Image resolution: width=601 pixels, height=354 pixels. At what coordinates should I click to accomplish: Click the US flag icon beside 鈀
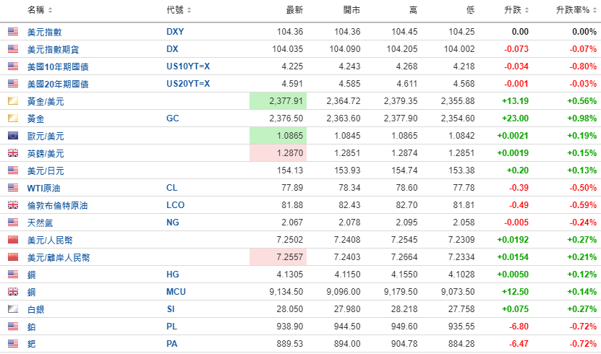tap(13, 344)
